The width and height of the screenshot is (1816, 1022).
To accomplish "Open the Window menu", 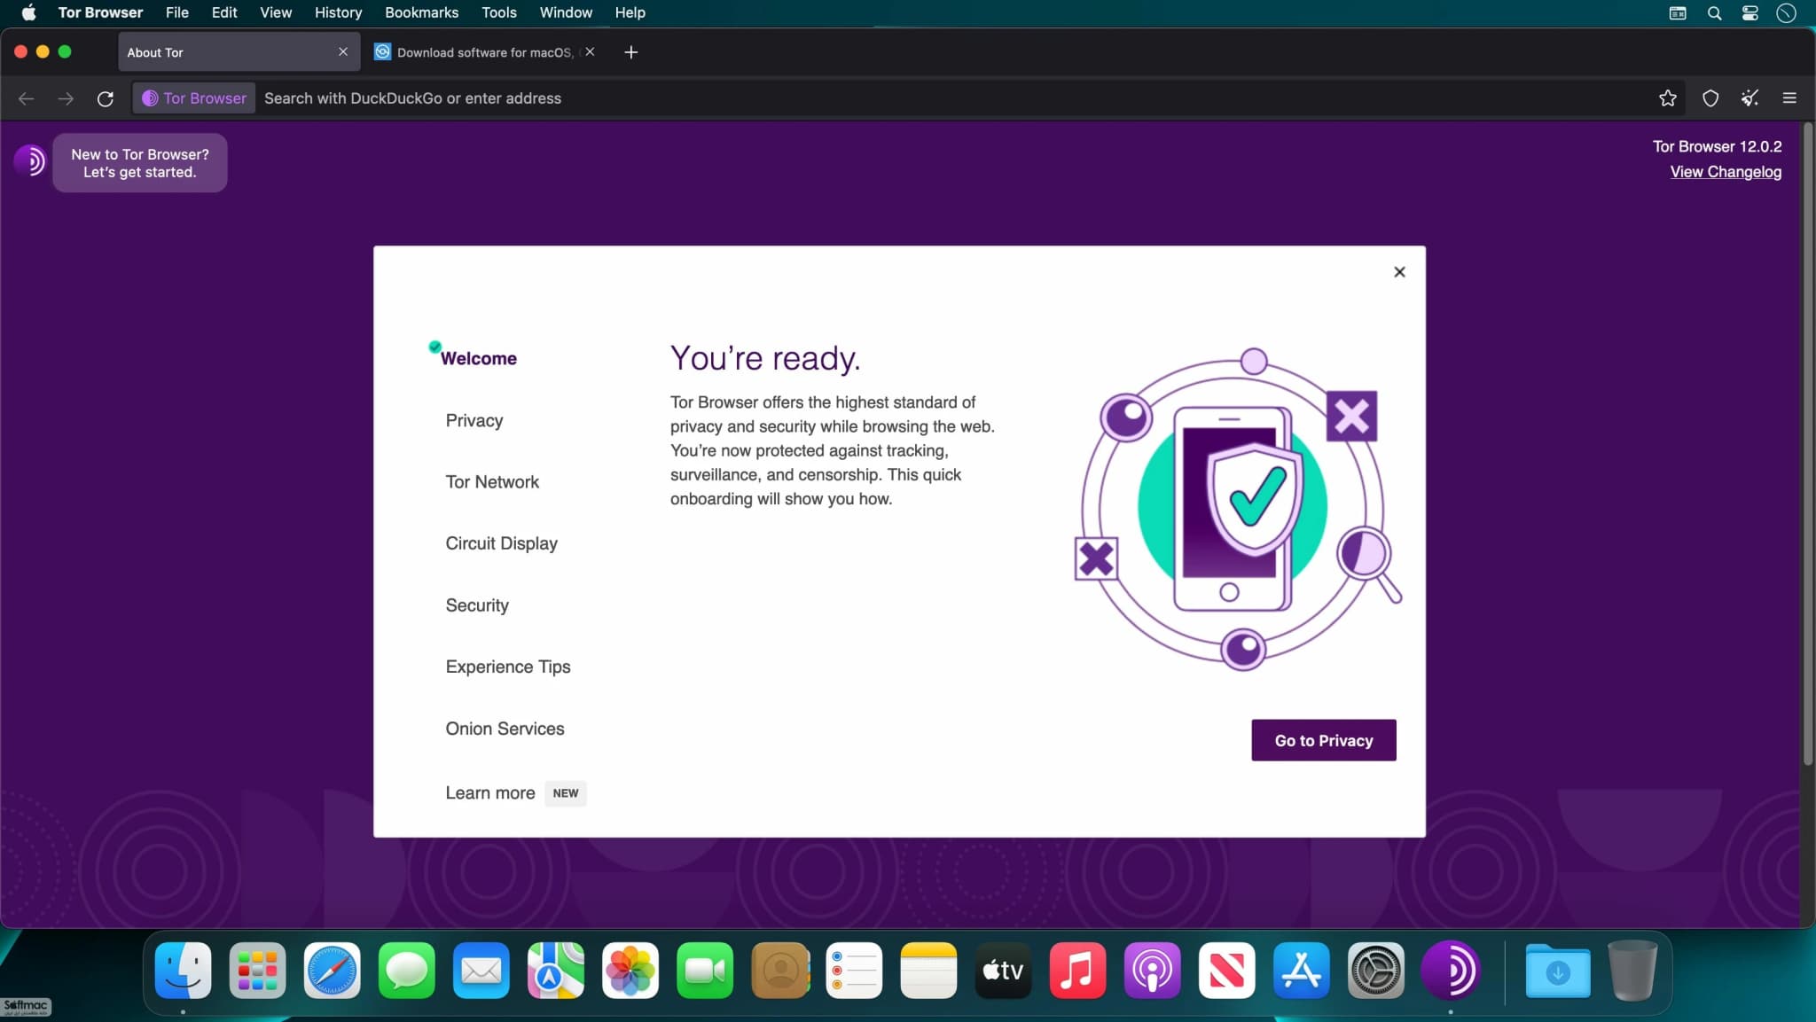I will pyautogui.click(x=566, y=12).
